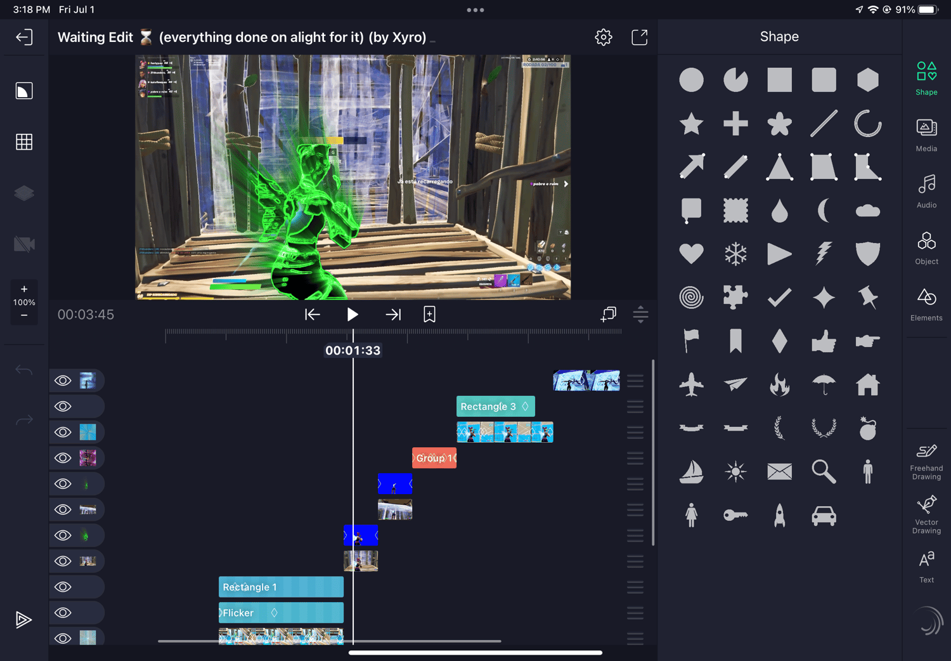This screenshot has width=951, height=661.
Task: Insert the checkmark shape
Action: pos(779,297)
